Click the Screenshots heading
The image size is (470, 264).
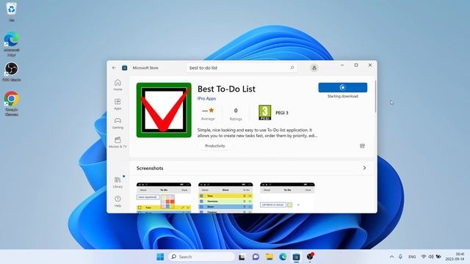(150, 168)
